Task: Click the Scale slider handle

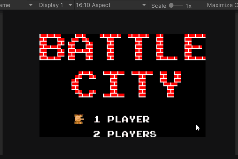Action: [171, 6]
